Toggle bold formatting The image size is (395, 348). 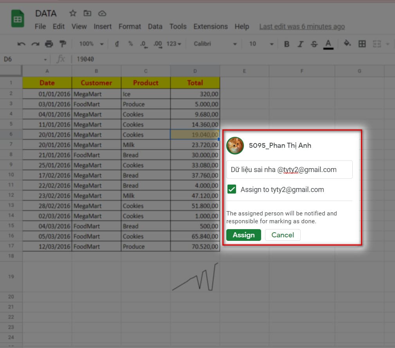click(x=287, y=44)
